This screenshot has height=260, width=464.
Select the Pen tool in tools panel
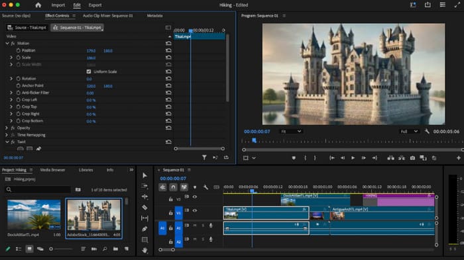145,229
